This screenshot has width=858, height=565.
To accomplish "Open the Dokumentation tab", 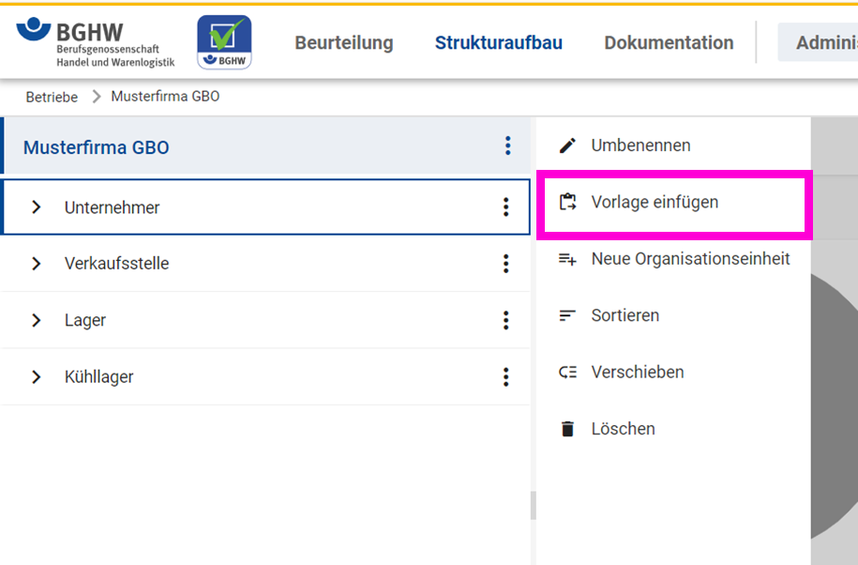I will pos(669,43).
